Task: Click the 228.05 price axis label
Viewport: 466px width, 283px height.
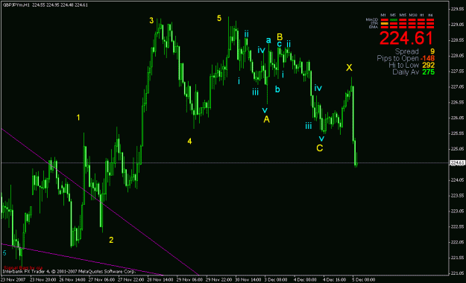Action: pos(457,56)
